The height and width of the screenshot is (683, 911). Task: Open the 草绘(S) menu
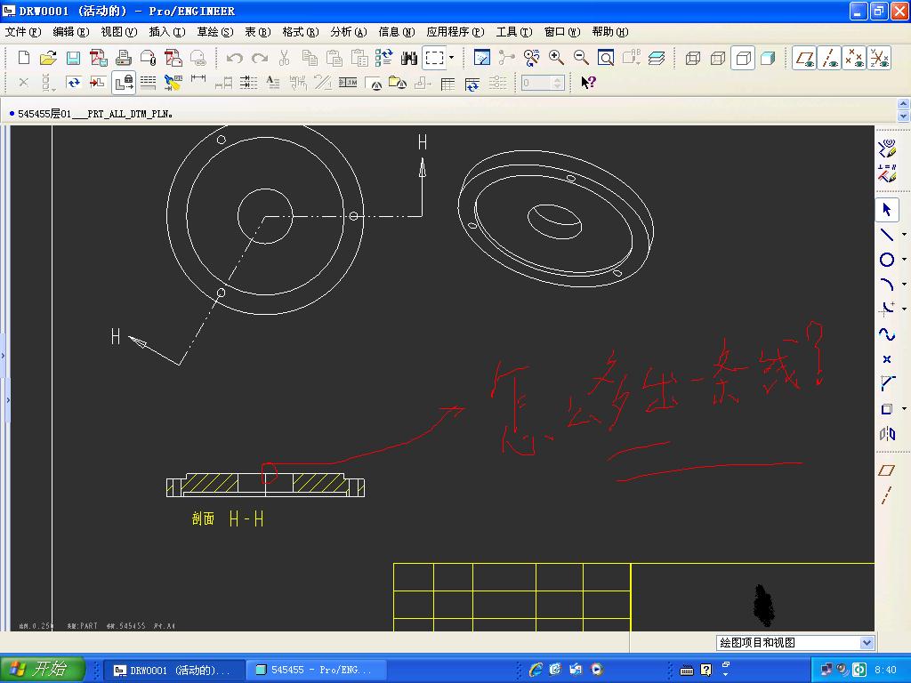215,32
